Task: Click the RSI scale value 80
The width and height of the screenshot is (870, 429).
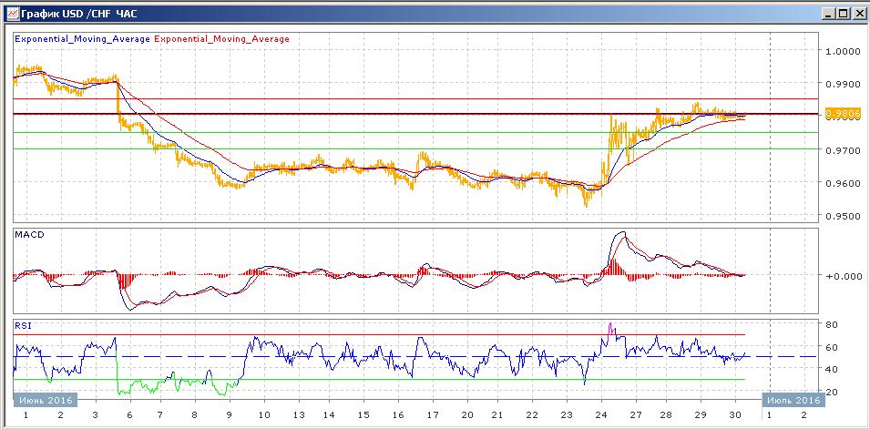Action: 832,324
